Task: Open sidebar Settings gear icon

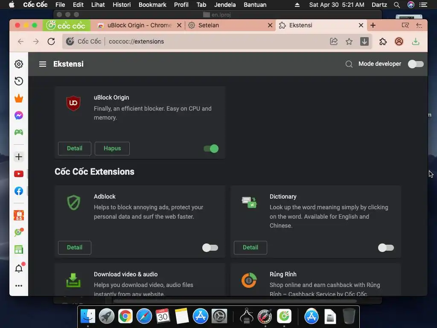Action: coord(19,64)
